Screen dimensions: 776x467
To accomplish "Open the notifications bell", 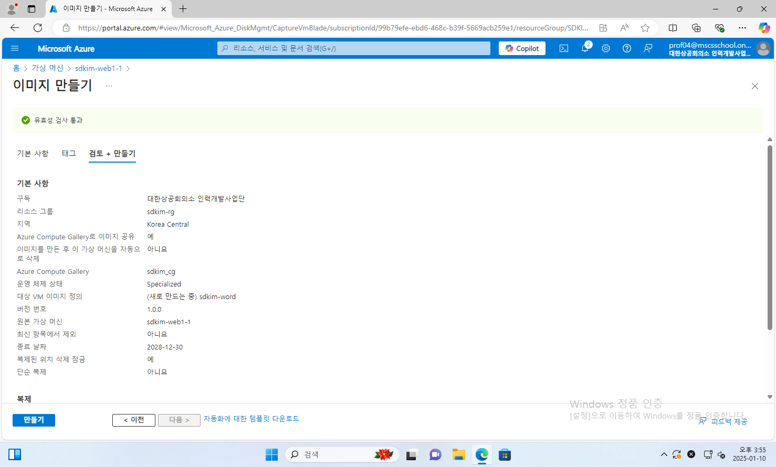I will coord(585,48).
